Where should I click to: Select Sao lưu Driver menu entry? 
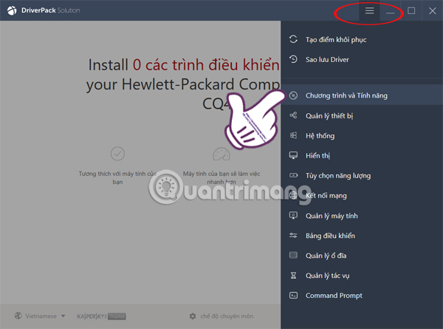362,59
